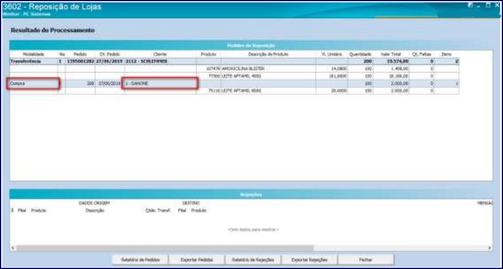Click the Qtde. Transf. column header
The height and width of the screenshot is (269, 503).
pos(158,211)
